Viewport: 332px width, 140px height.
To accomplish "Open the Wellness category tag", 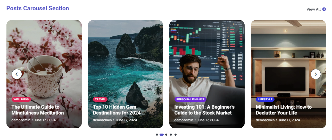I will [x=21, y=99].
